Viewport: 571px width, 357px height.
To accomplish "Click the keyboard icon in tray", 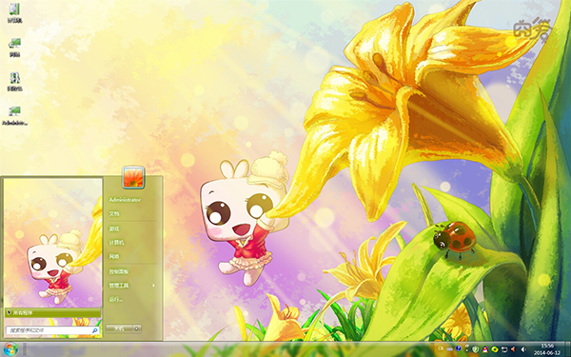I will coord(449,349).
